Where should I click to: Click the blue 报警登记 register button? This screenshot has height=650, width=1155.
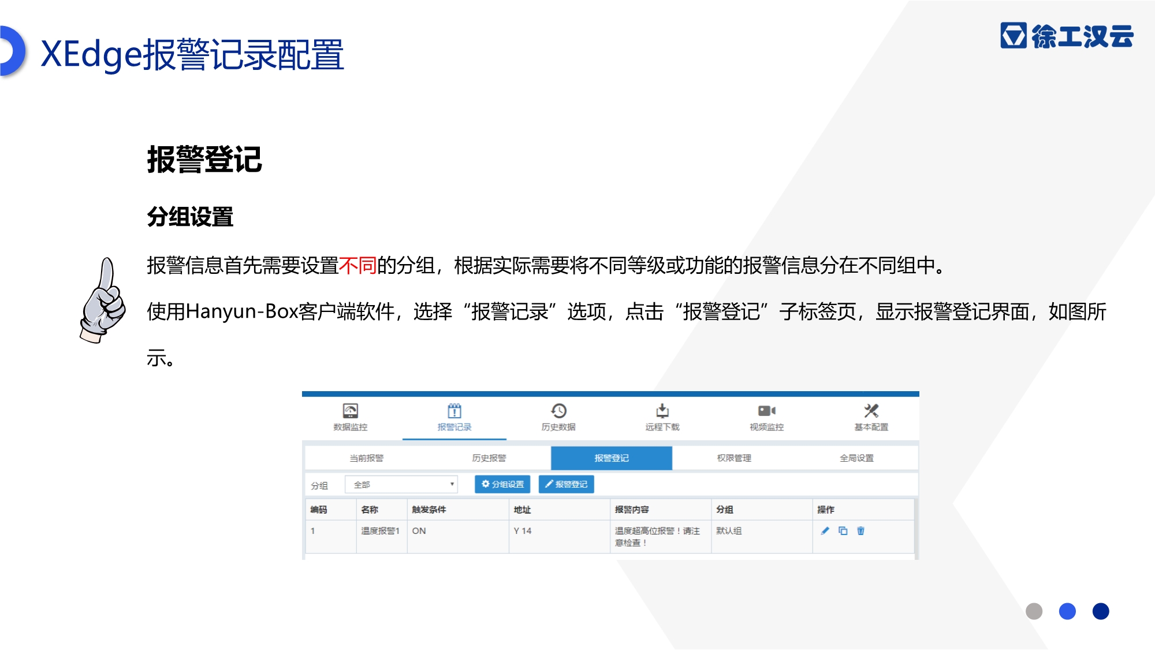pyautogui.click(x=566, y=484)
